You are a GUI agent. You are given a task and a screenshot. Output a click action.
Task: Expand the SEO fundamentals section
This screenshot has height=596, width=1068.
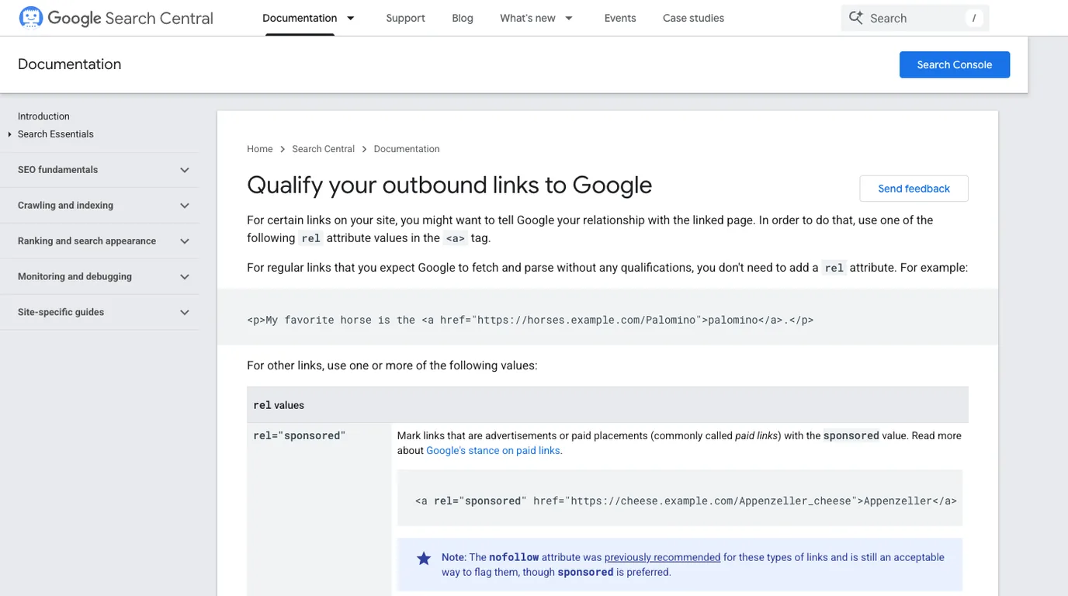pos(185,170)
